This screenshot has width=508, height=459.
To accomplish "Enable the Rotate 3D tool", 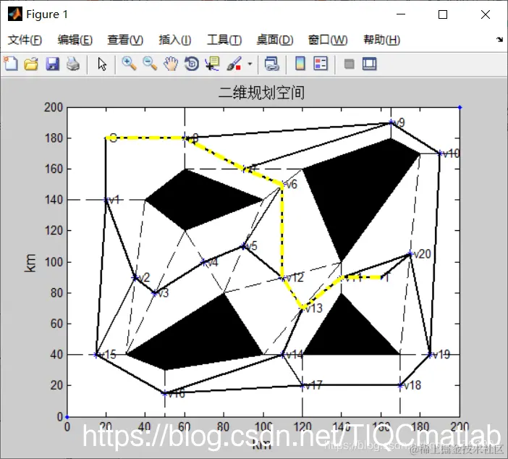I will [192, 64].
